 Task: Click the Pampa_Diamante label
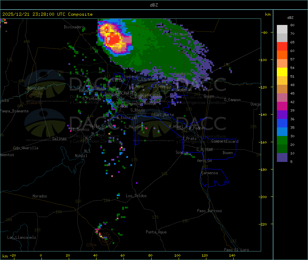[14, 111]
